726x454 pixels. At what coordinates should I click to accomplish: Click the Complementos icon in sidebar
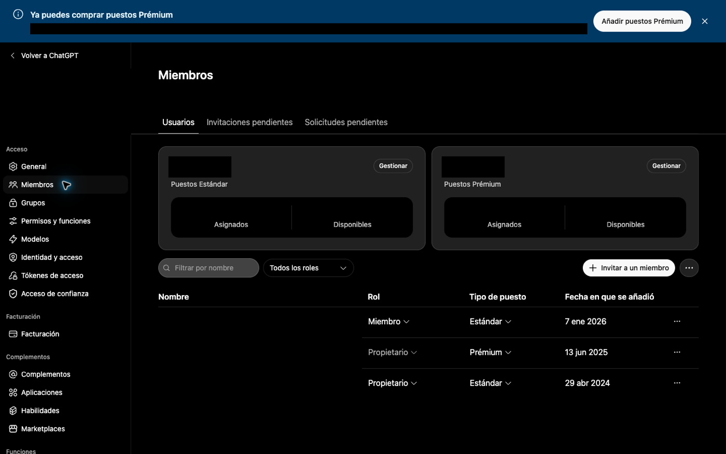tap(13, 375)
